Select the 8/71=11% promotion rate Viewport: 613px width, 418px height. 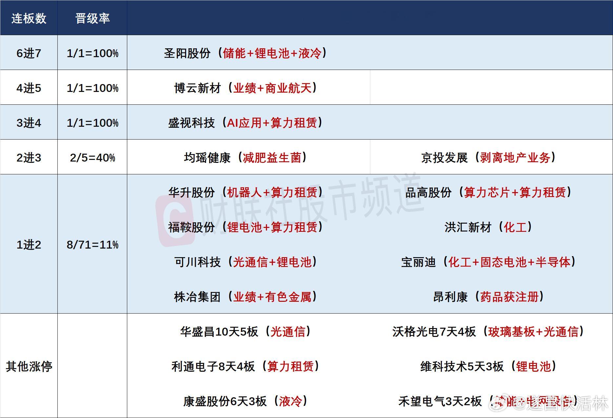pos(92,245)
